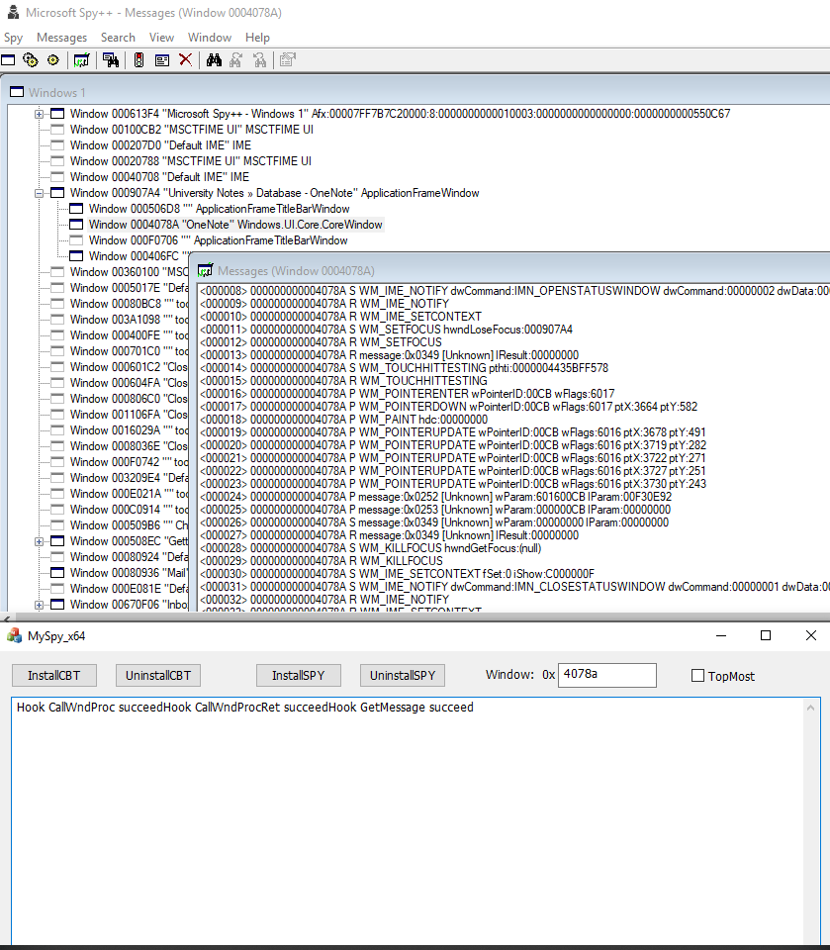Click the Messages child window title icon
This screenshot has height=950, width=830.
click(x=206, y=270)
